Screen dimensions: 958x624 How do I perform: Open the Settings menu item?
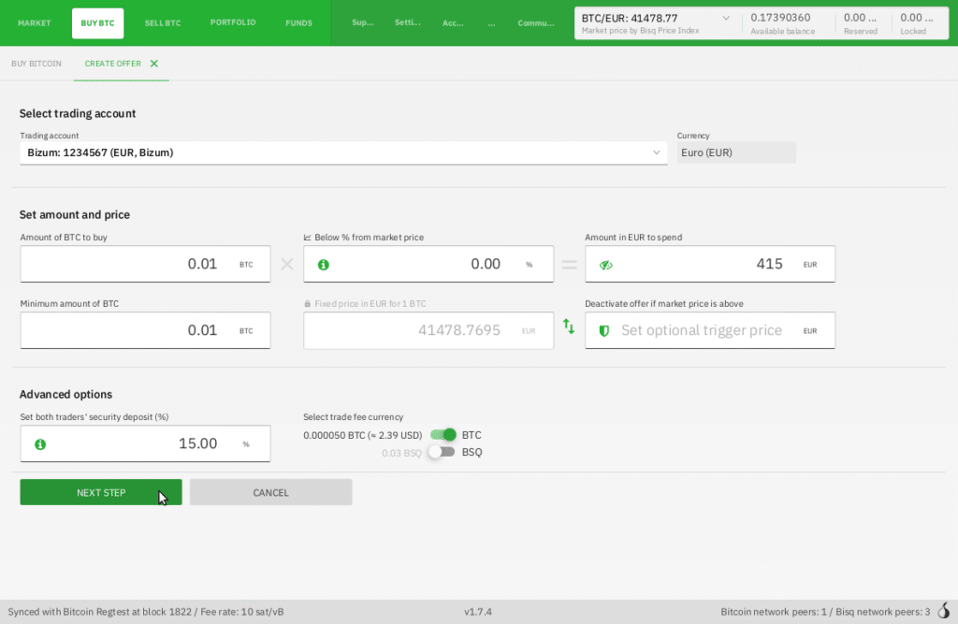point(408,22)
